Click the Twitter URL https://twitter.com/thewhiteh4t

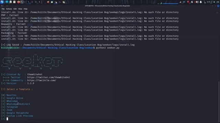coord(48,77)
